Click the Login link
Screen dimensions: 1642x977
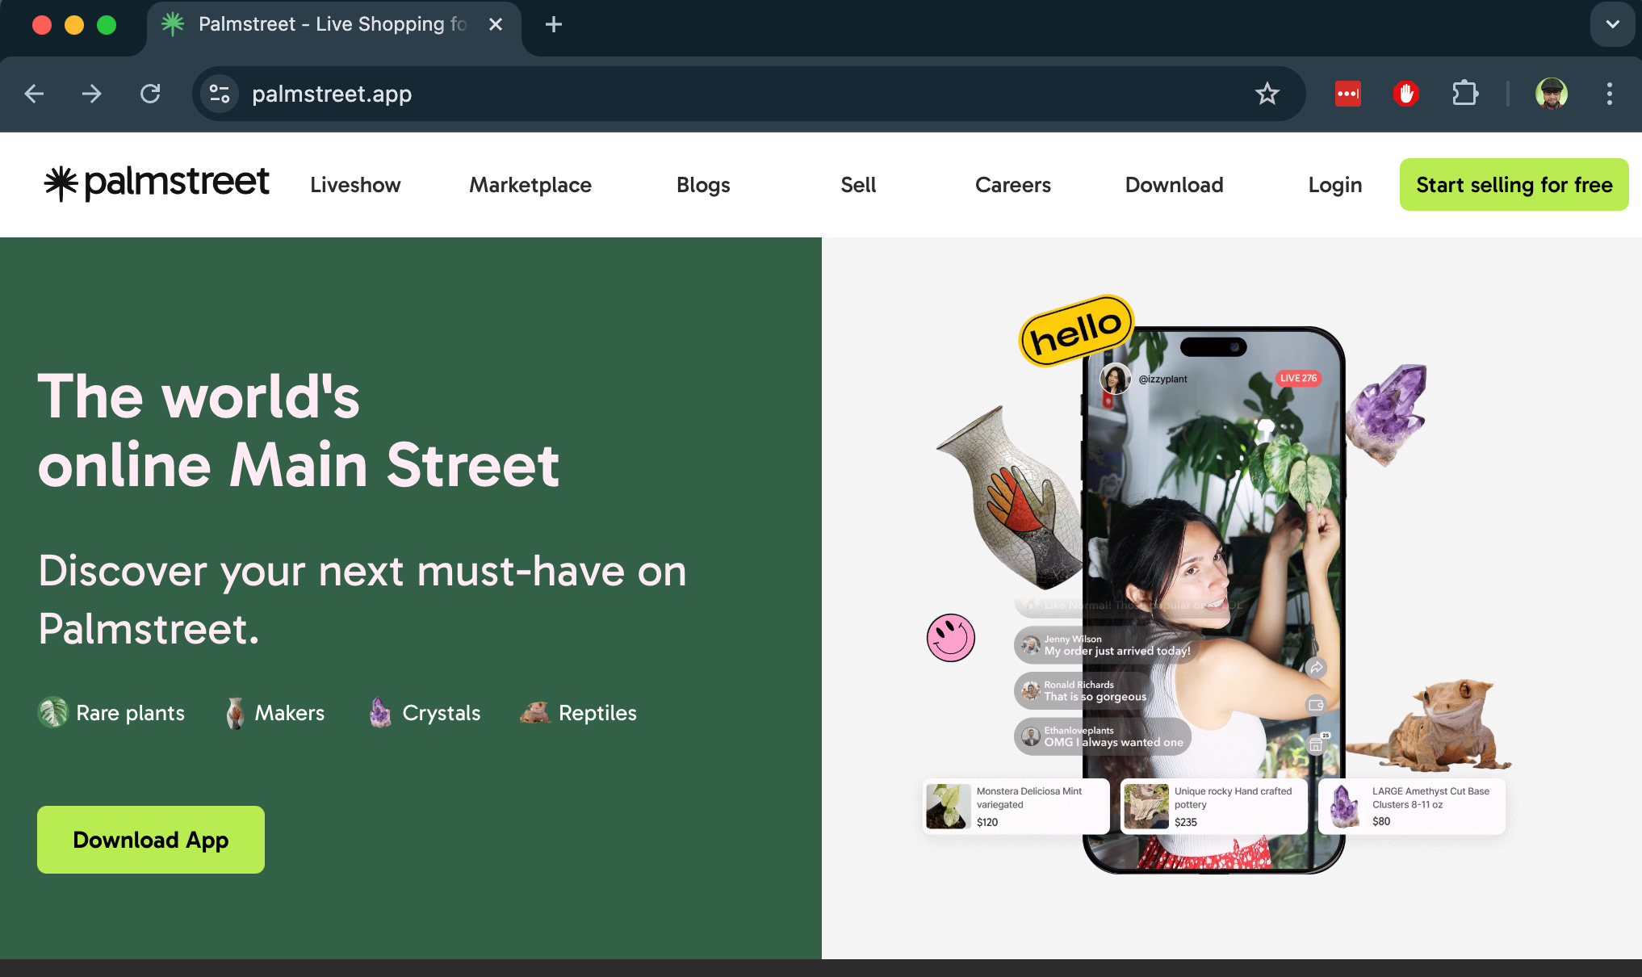(1334, 185)
